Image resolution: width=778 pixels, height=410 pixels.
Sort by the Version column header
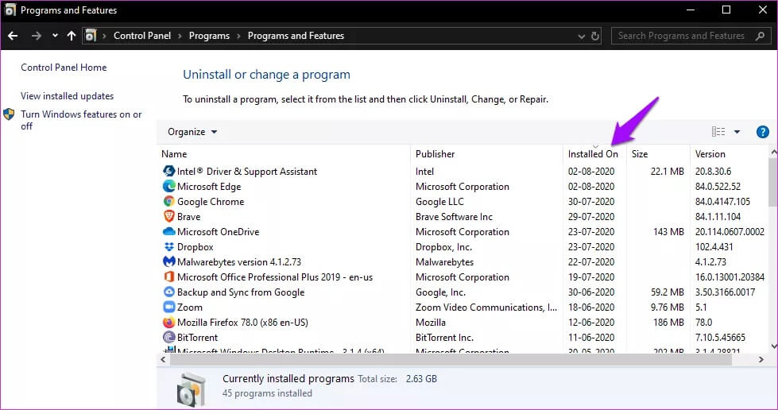730,154
